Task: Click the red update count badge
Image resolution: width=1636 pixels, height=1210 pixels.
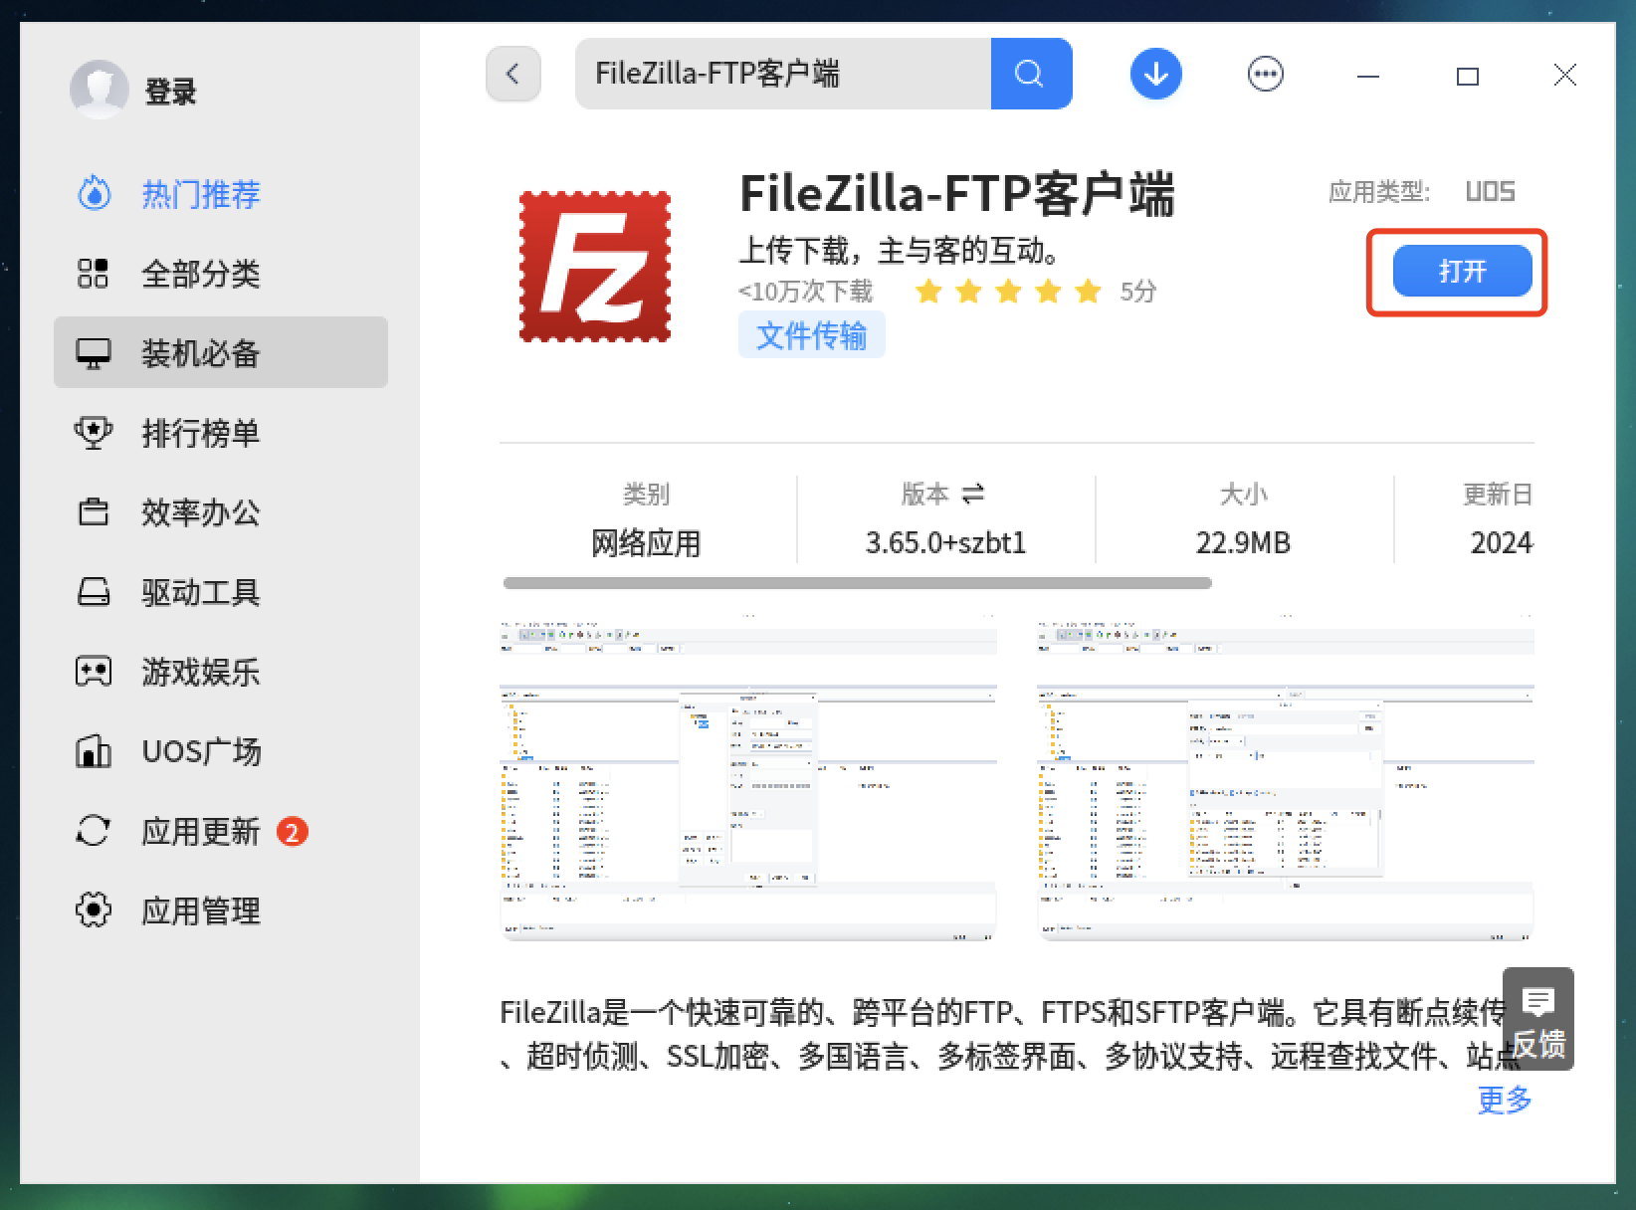Action: [292, 831]
